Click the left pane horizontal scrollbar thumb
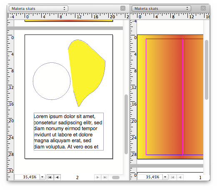Image resolution: width=217 pixels, height=190 pixels. [116, 178]
